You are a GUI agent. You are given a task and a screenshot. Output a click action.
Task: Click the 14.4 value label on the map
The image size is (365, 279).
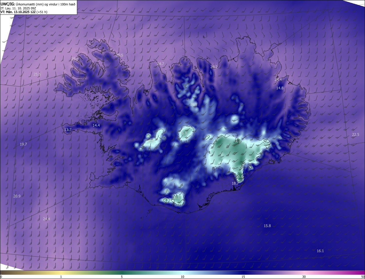[x=96, y=126]
